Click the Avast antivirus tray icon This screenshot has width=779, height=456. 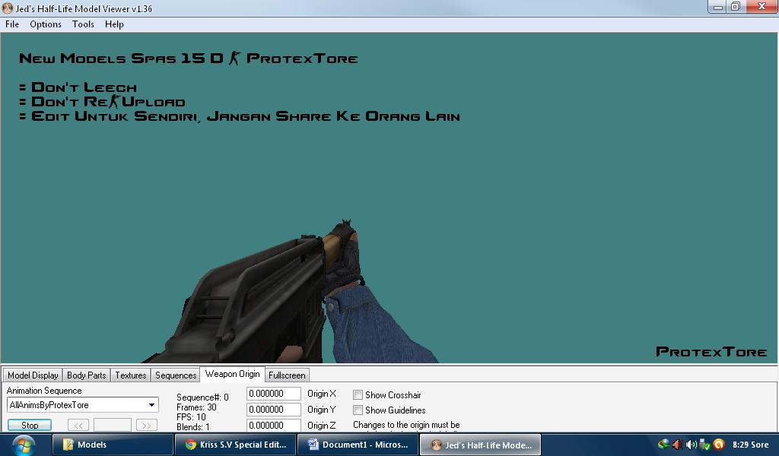point(718,445)
